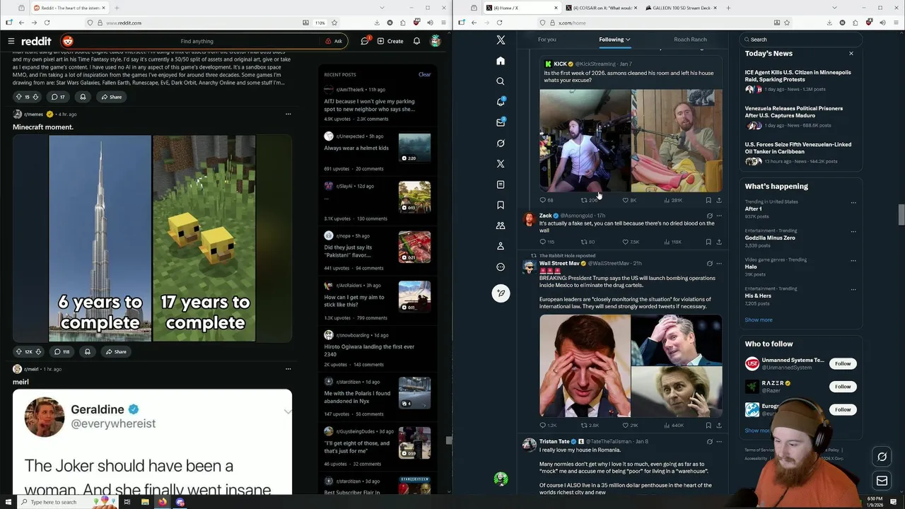Bookmark the Wall Street Mav post

[x=708, y=426]
